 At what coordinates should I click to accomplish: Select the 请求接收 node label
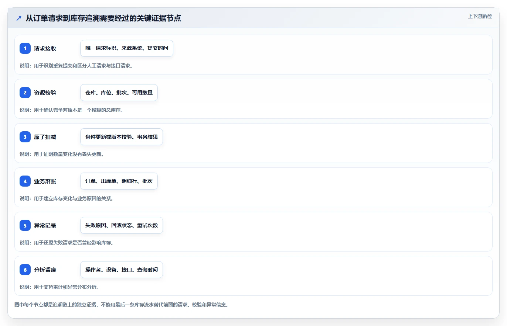click(45, 48)
